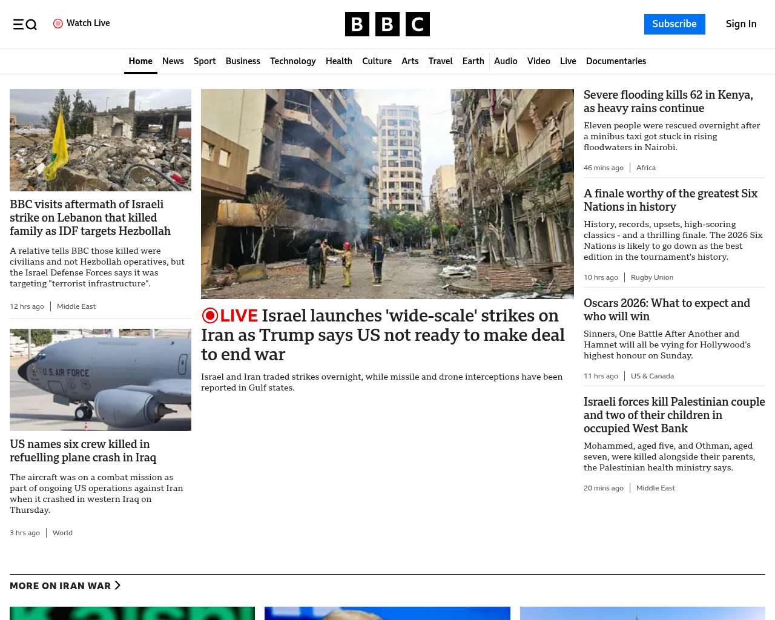Click the red Watch Live indicator icon
Image resolution: width=775 pixels, height=620 pixels.
coord(58,24)
